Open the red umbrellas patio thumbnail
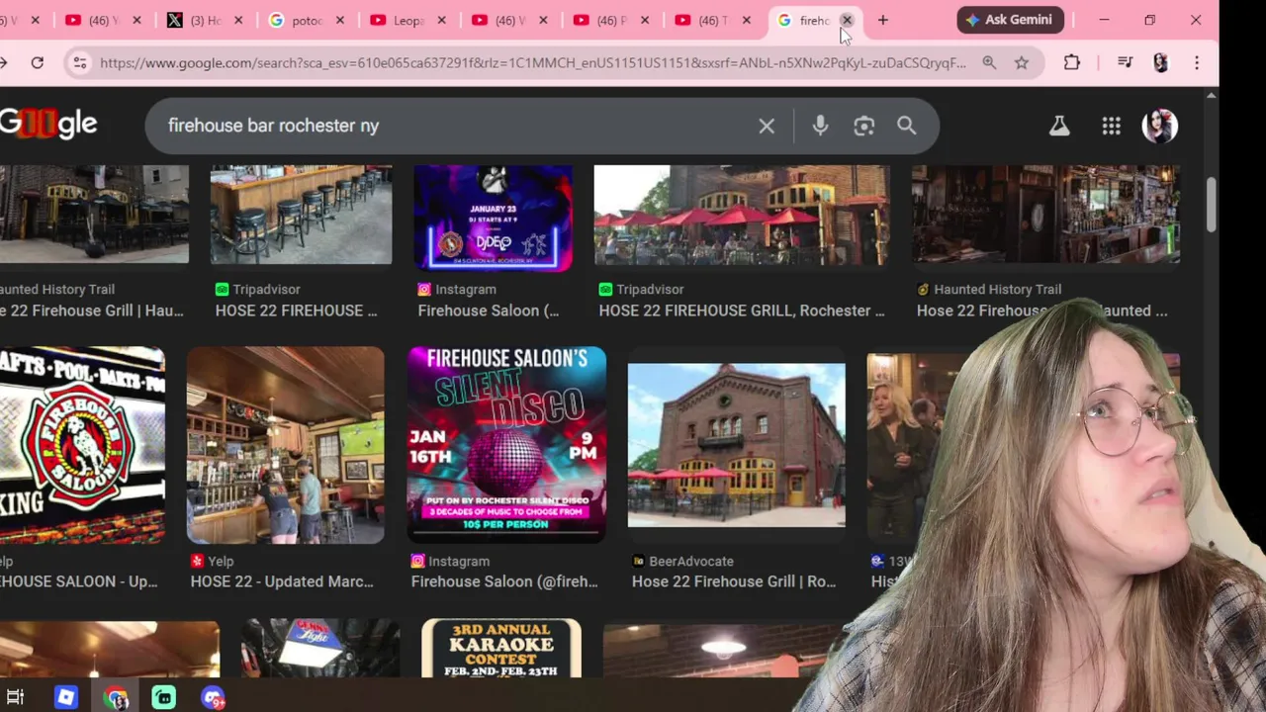This screenshot has width=1266, height=712. pos(741,216)
